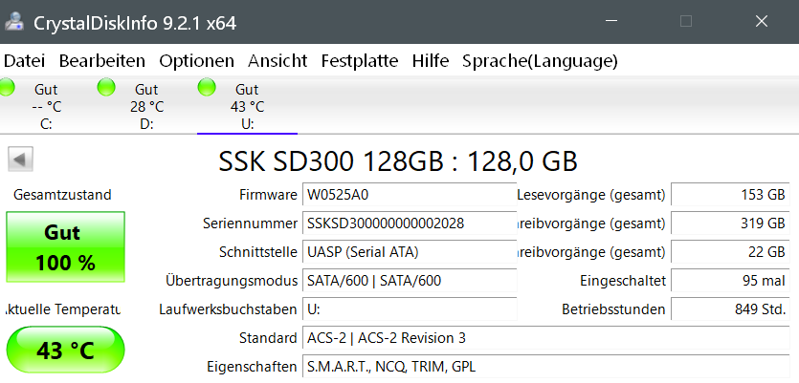Screen dimensions: 799x383
Task: Open the Datei menu
Action: click(24, 60)
